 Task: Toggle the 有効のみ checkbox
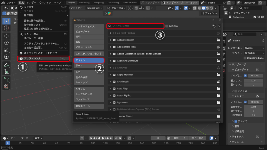click(x=167, y=26)
